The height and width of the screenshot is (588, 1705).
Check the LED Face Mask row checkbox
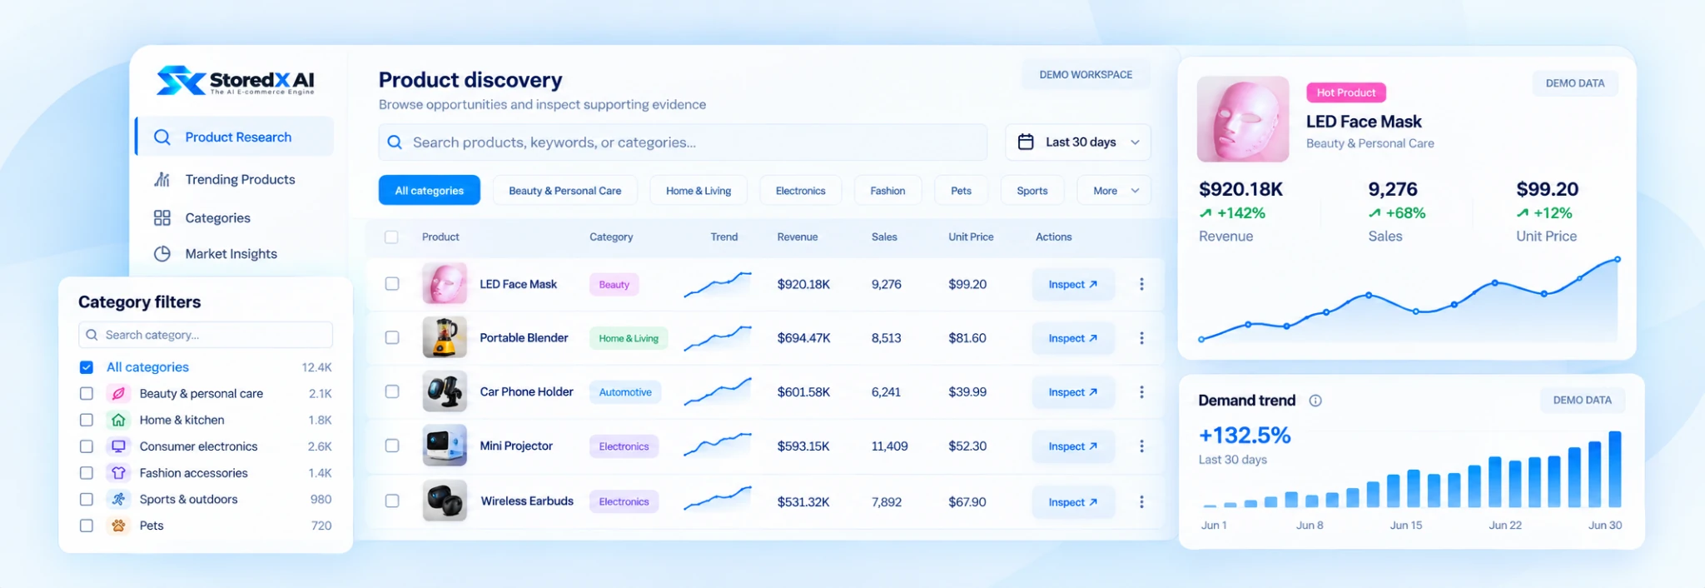coord(392,284)
